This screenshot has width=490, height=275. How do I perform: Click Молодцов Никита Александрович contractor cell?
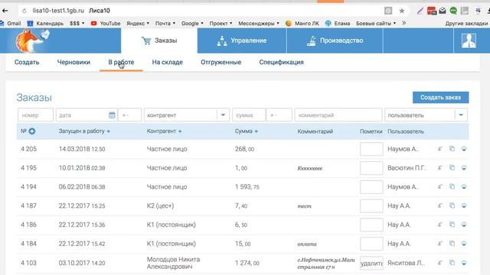tap(174, 263)
